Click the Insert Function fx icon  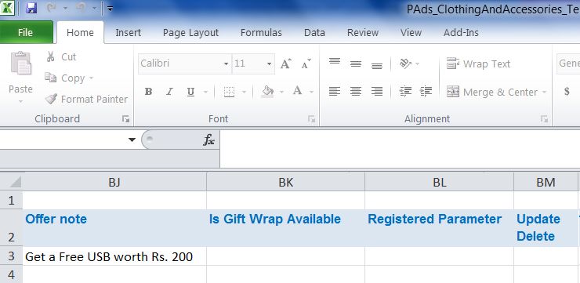208,140
